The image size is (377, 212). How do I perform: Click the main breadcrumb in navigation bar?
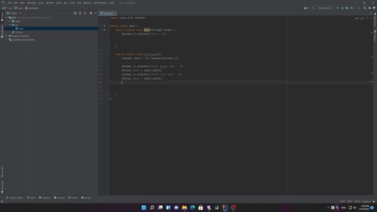pyautogui.click(x=18, y=8)
